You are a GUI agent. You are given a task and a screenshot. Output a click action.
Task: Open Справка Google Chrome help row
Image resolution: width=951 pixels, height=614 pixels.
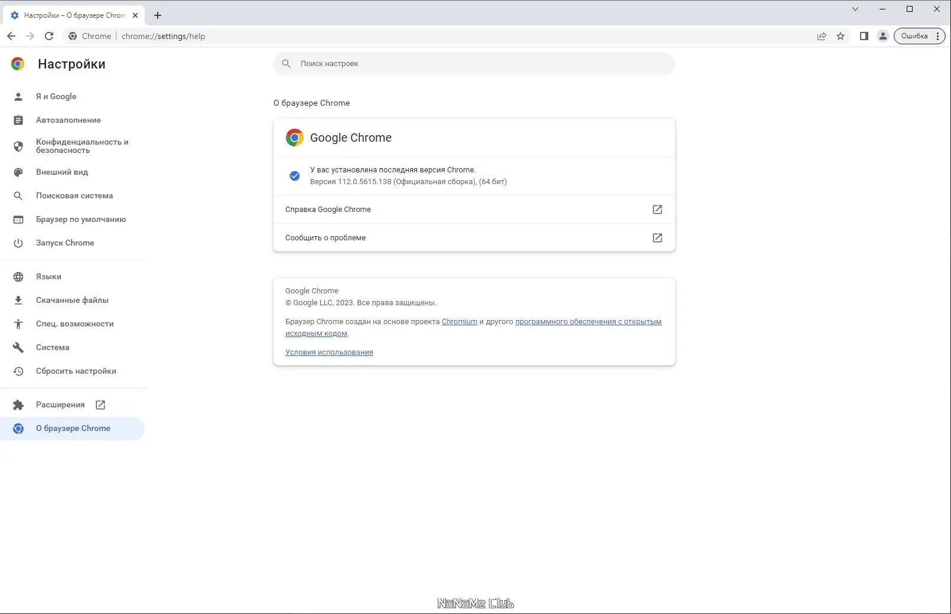tap(474, 209)
